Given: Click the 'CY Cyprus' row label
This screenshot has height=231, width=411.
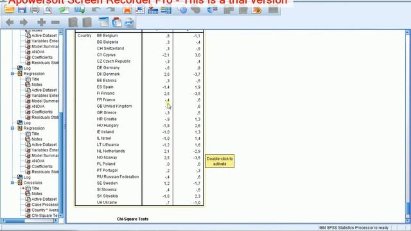Looking at the screenshot, I should point(106,55).
